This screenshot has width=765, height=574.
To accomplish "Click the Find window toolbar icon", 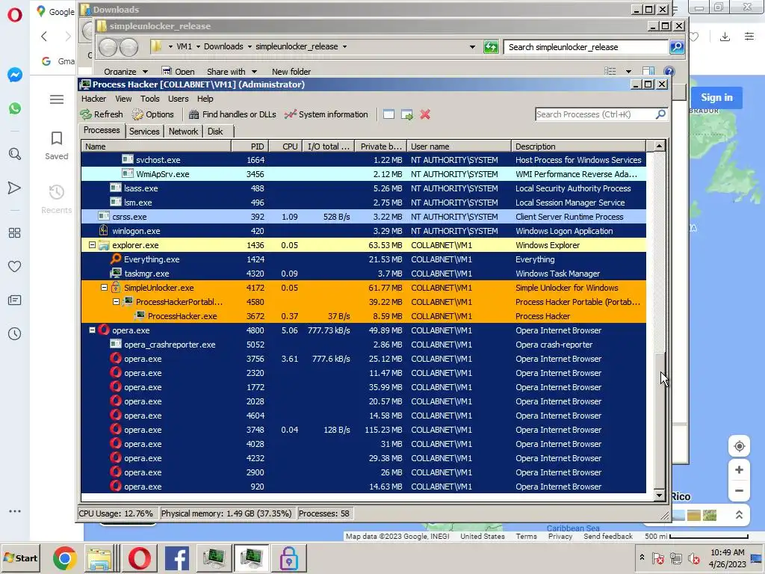I will 388,114.
